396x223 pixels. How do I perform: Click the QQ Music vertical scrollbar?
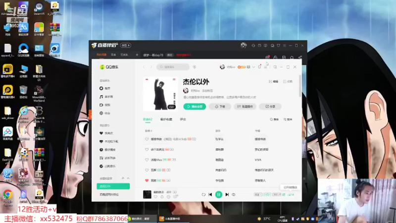point(300,86)
